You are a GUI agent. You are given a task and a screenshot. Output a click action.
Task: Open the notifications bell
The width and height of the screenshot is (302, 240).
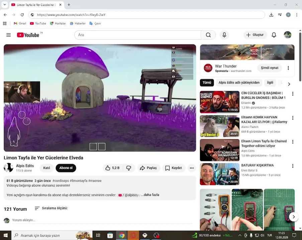pyautogui.click(x=274, y=35)
